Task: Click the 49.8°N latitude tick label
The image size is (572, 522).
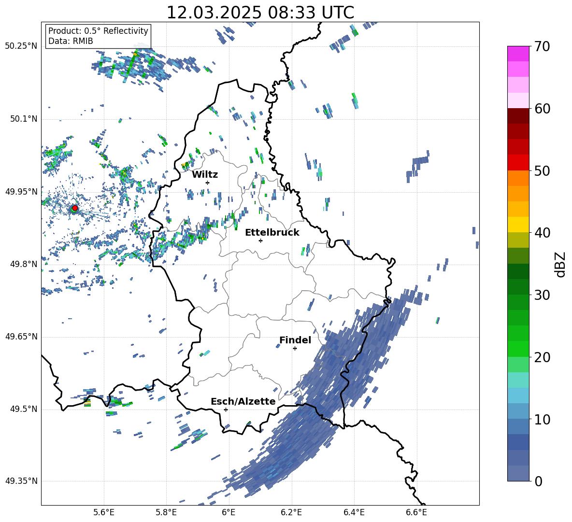Action: (23, 264)
